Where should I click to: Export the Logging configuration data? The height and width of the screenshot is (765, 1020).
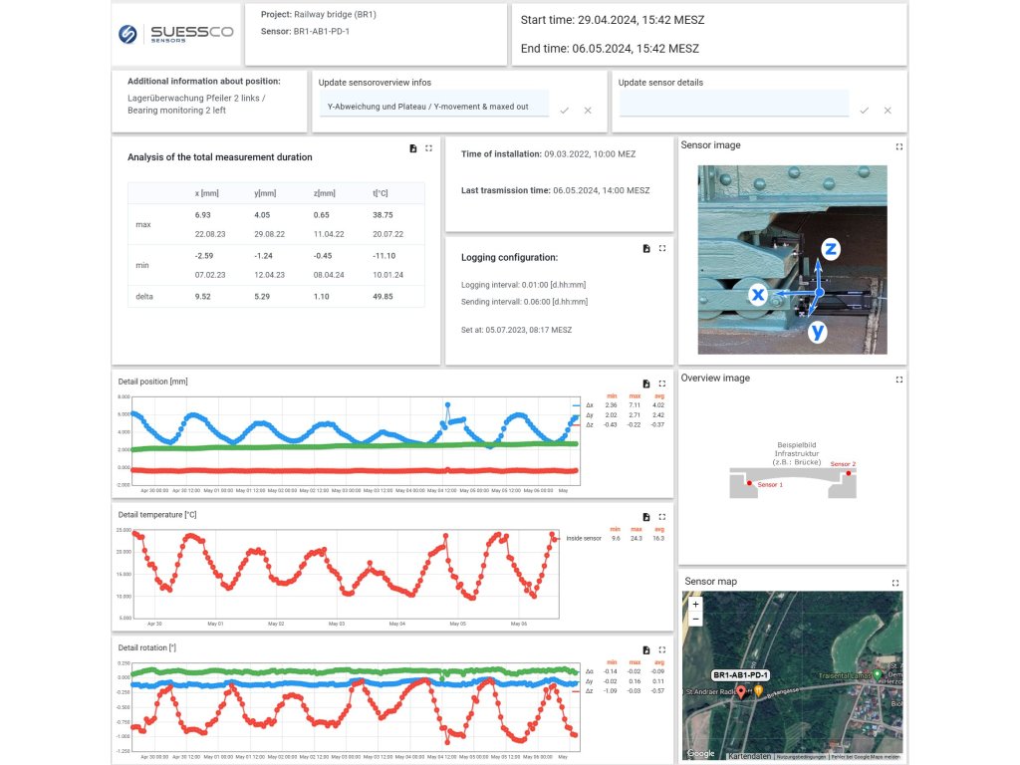click(646, 248)
